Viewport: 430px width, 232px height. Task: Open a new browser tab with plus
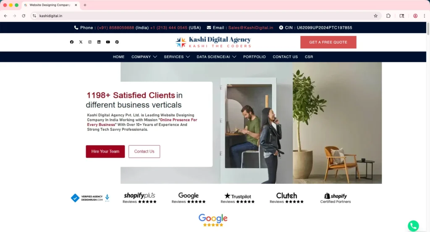(85, 5)
